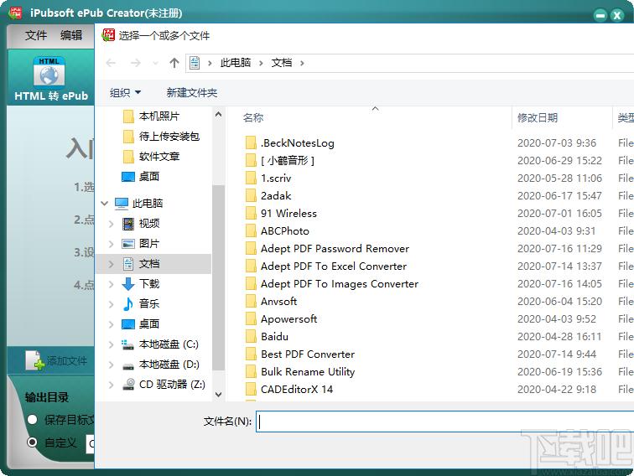This screenshot has height=476, width=634.
Task: Select the [ 小鹤音形 ] folder icon
Action: click(x=251, y=160)
